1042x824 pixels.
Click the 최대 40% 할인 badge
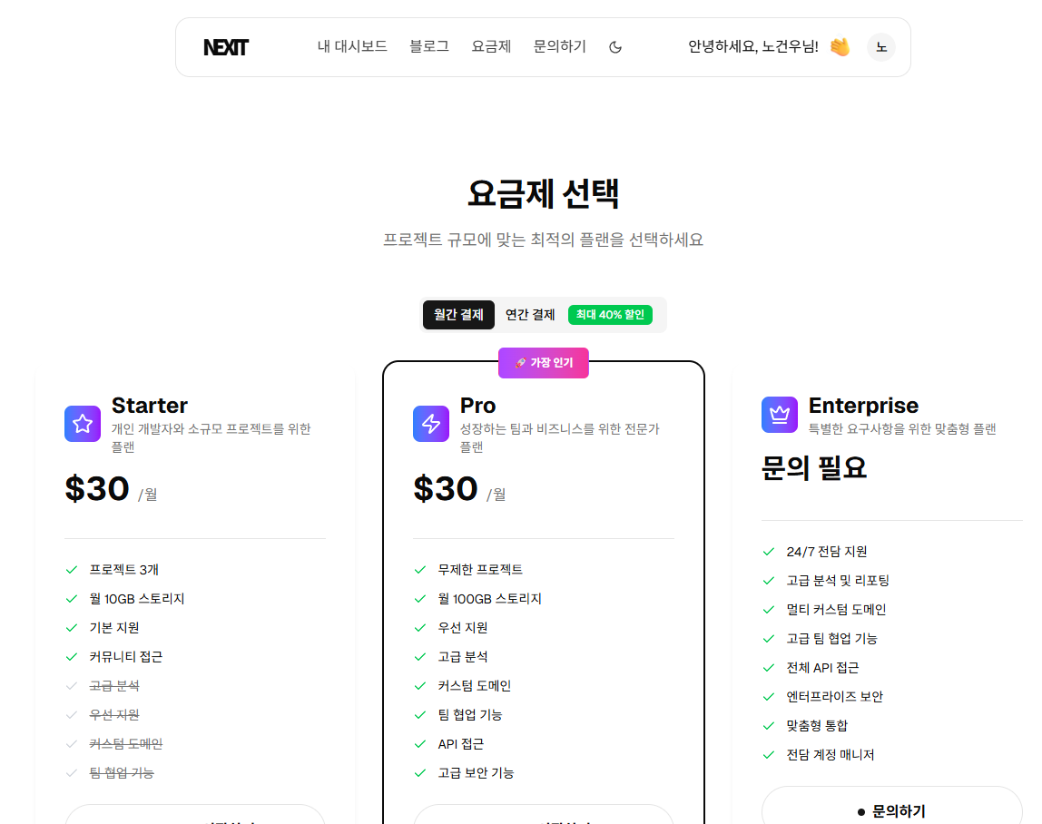[610, 315]
